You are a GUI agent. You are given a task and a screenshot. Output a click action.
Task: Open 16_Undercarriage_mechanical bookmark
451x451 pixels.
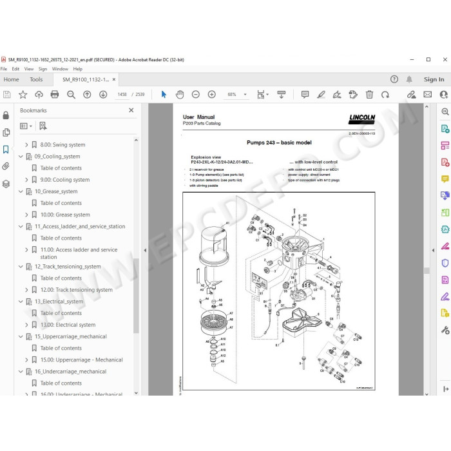pyautogui.click(x=70, y=372)
